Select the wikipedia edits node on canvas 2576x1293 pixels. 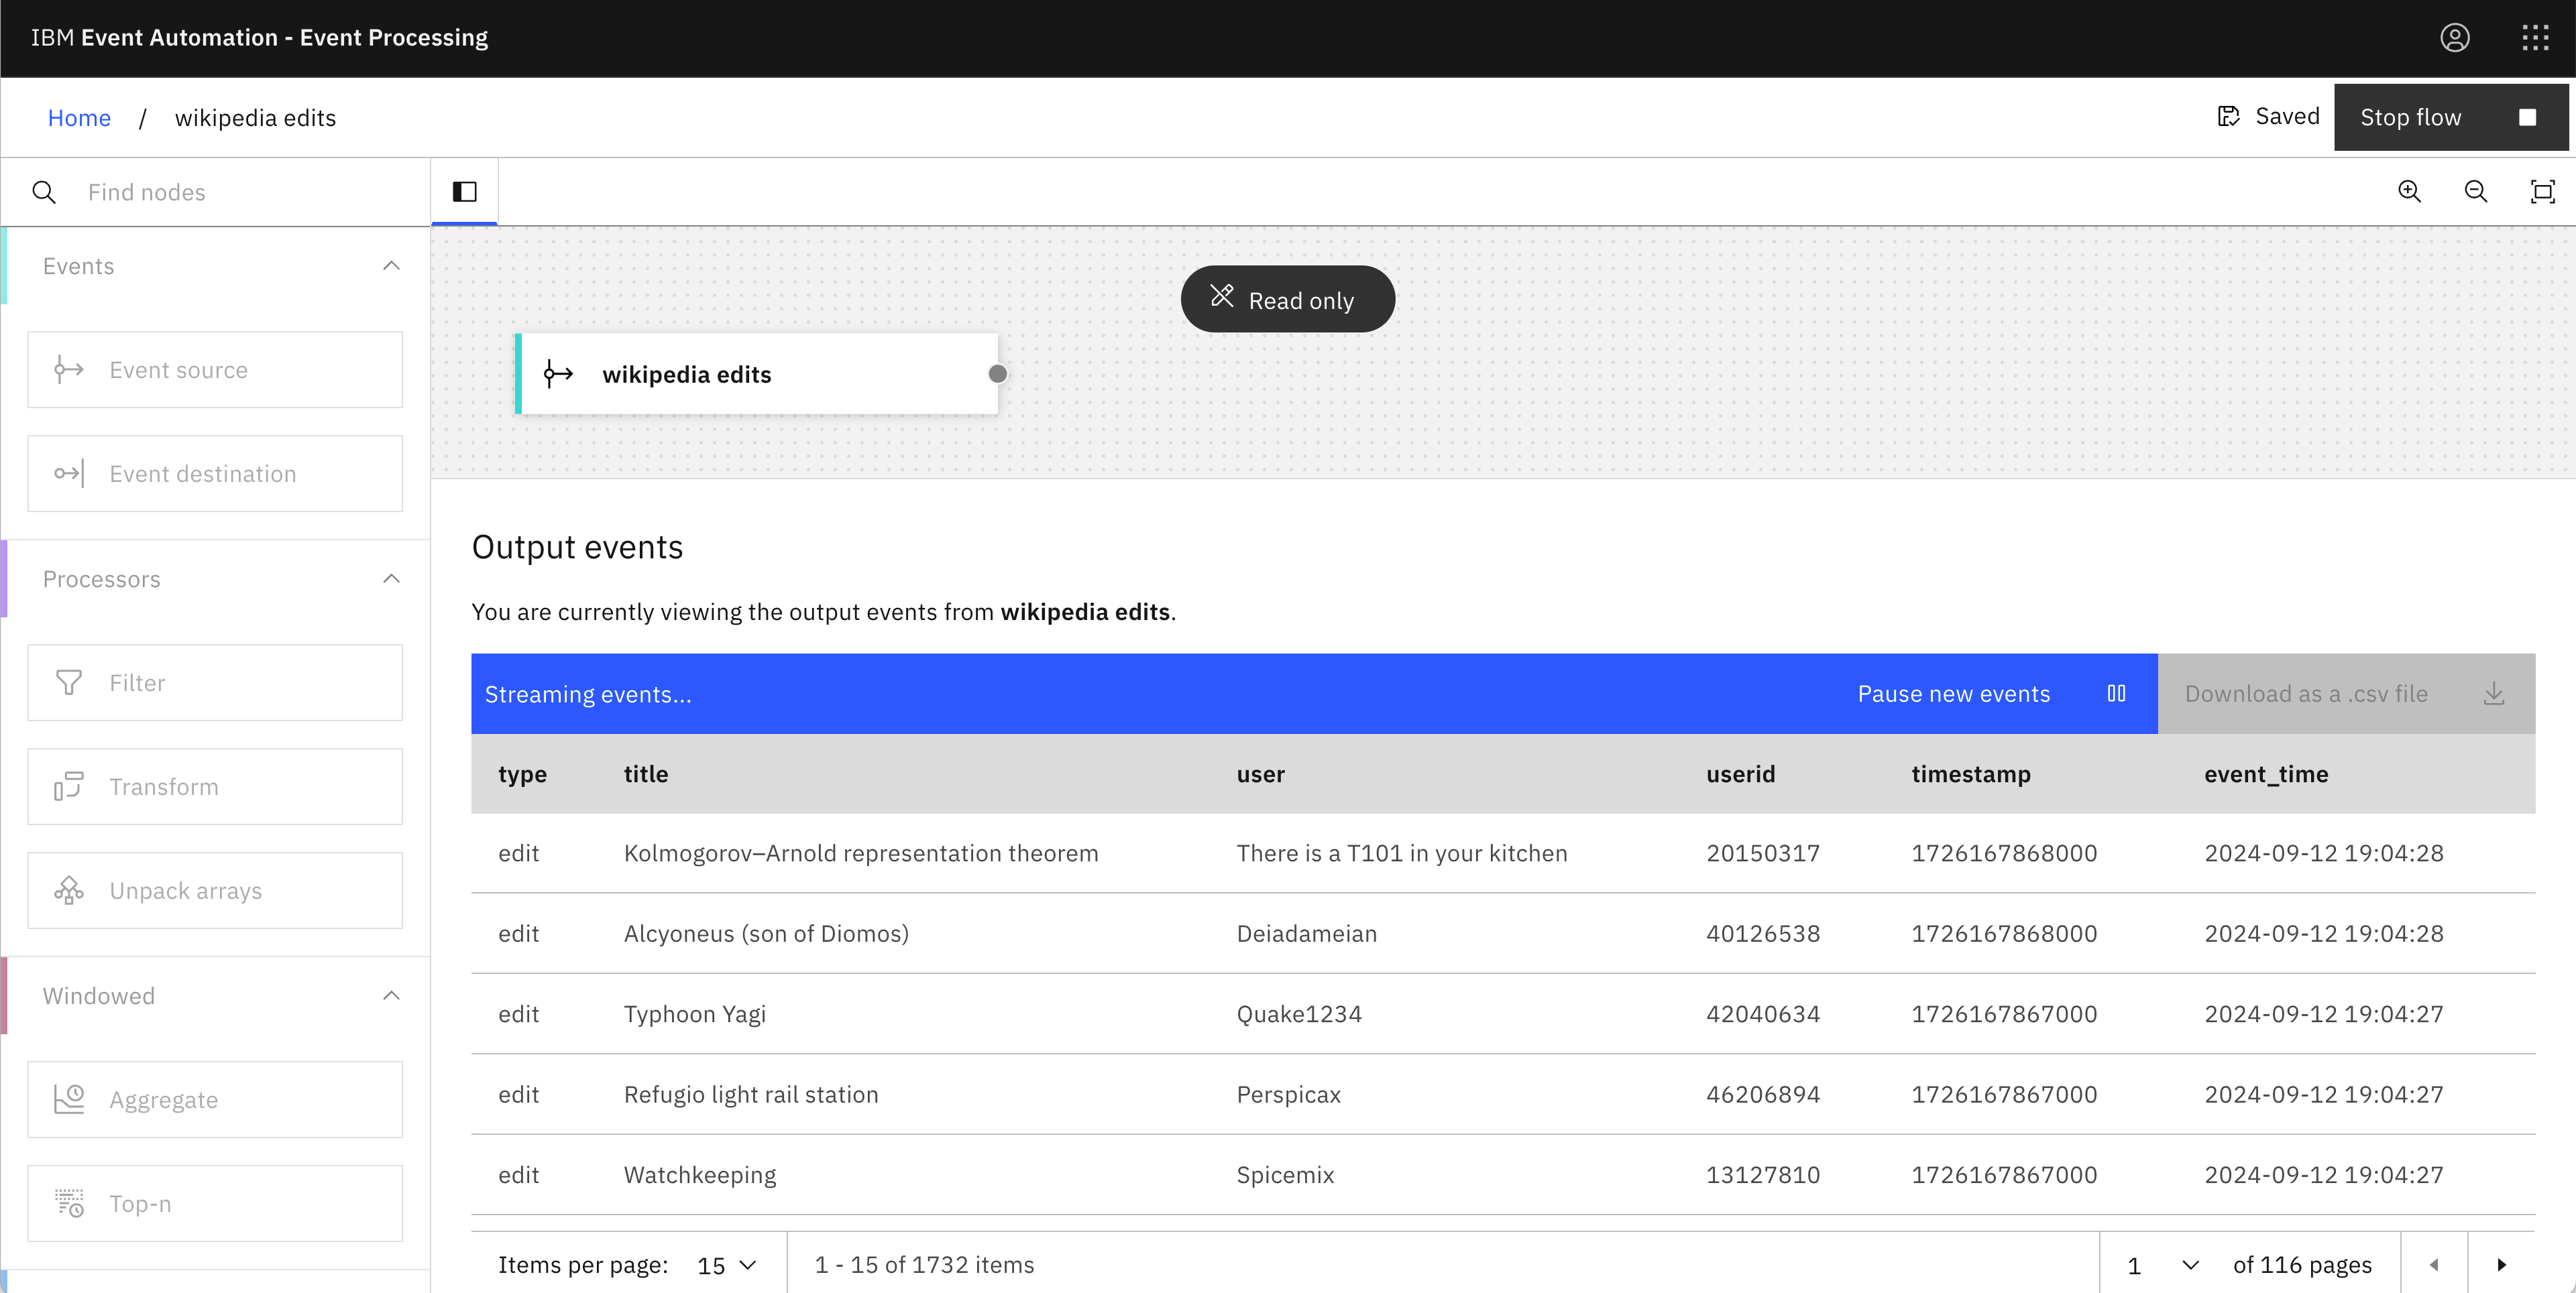point(756,374)
